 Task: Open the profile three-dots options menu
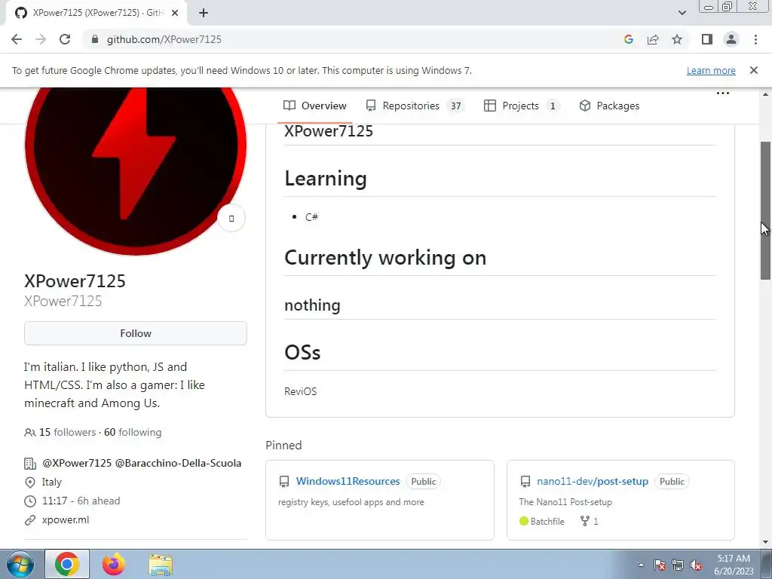click(x=722, y=93)
